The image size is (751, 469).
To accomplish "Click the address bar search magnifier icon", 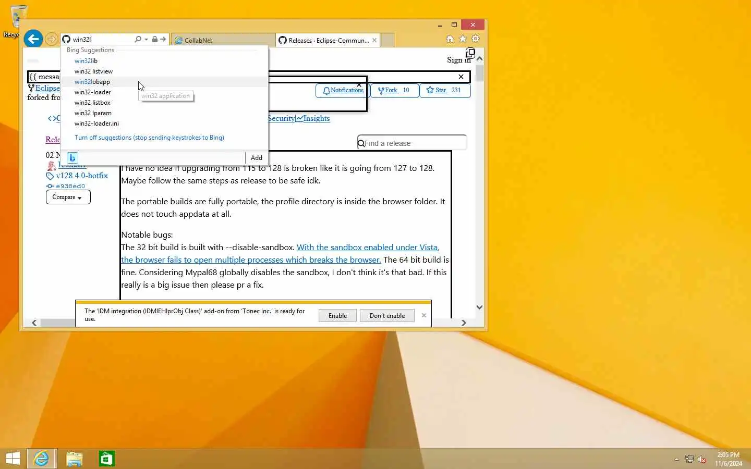I will click(x=138, y=39).
